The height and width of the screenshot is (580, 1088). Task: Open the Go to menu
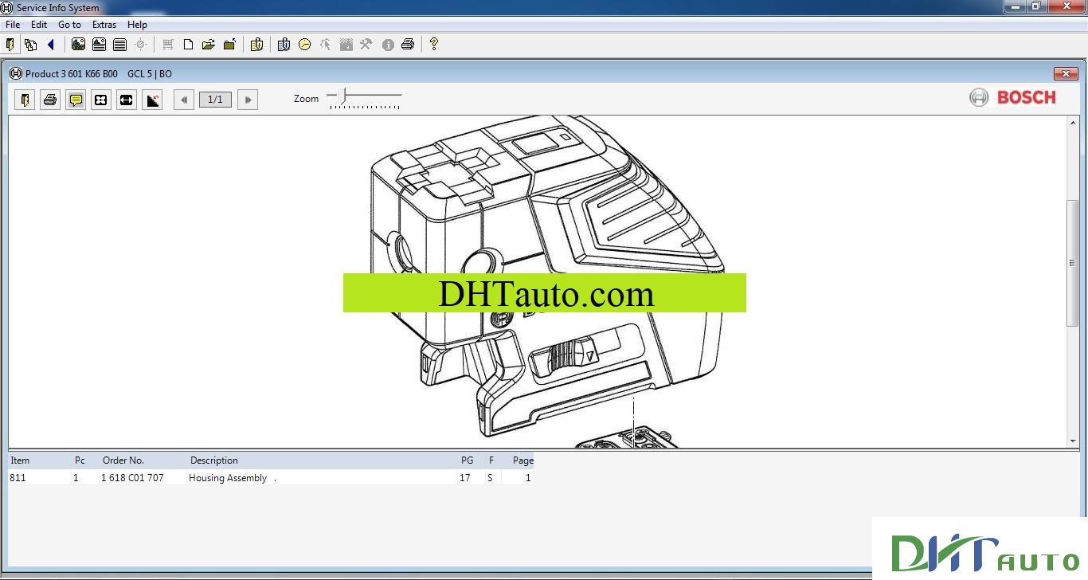pyautogui.click(x=69, y=25)
